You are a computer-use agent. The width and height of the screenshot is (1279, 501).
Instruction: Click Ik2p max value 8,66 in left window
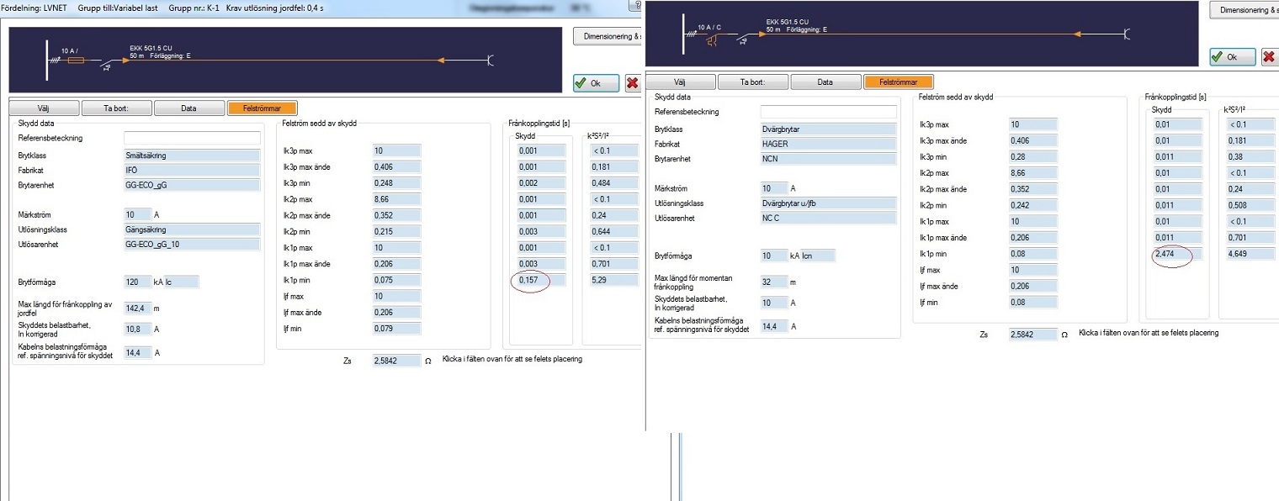396,199
